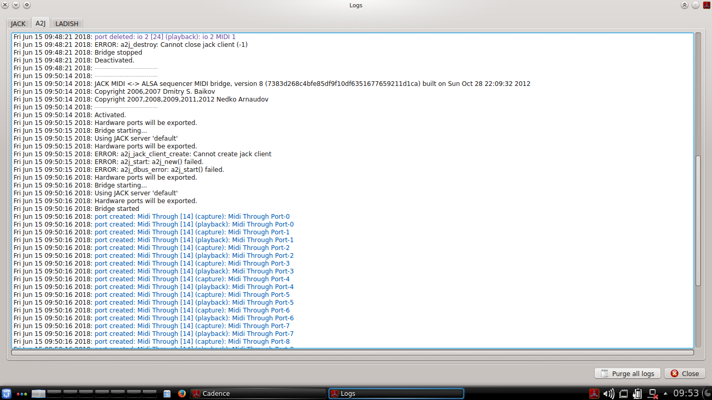
Task: Click the 09:53 clock in the panel
Action: tap(686, 393)
